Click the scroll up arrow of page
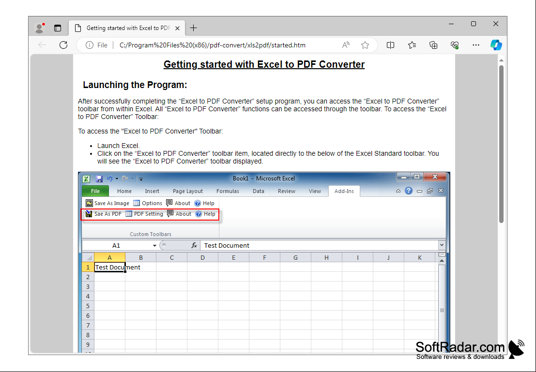This screenshot has width=536, height=372. click(x=502, y=60)
